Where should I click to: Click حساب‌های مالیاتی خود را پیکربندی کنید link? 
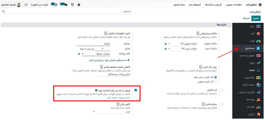pyautogui.click(x=109, y=60)
